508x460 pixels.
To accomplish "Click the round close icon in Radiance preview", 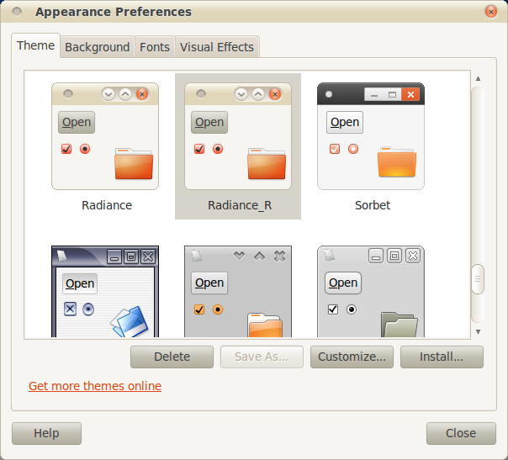I will (x=142, y=94).
